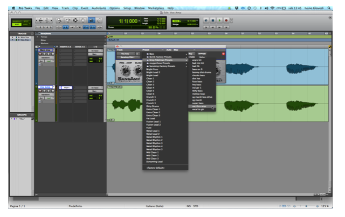Image resolution: width=345 pixels, height=217 pixels.
Task: Enable Shuffle edit mode
Action: coord(17,21)
